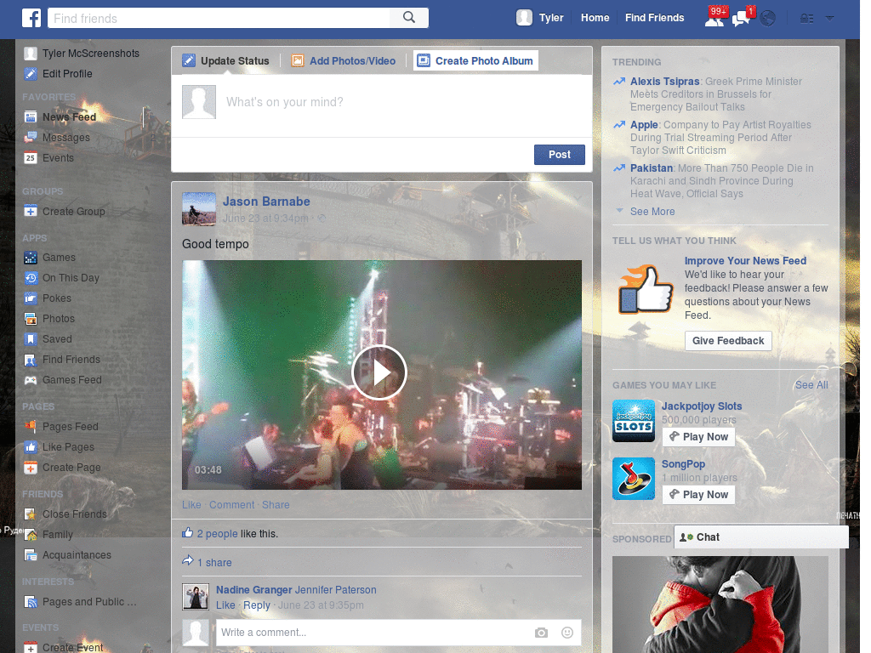The width and height of the screenshot is (871, 653).
Task: Select the Create Photo Album tab
Action: point(476,60)
